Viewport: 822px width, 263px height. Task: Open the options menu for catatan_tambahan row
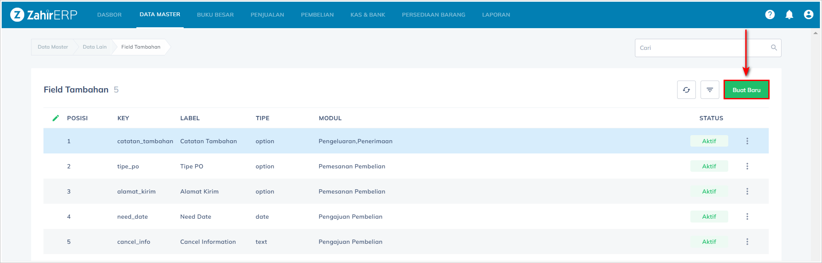point(747,141)
